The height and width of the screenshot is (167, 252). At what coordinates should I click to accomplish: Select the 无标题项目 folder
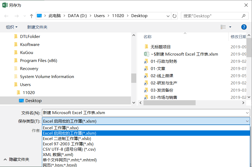tap(160, 47)
